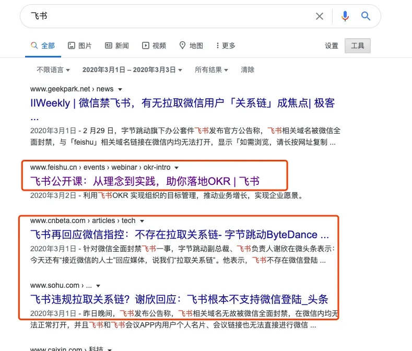Open 设置
Image resolution: width=412 pixels, height=351 pixels.
(x=332, y=46)
